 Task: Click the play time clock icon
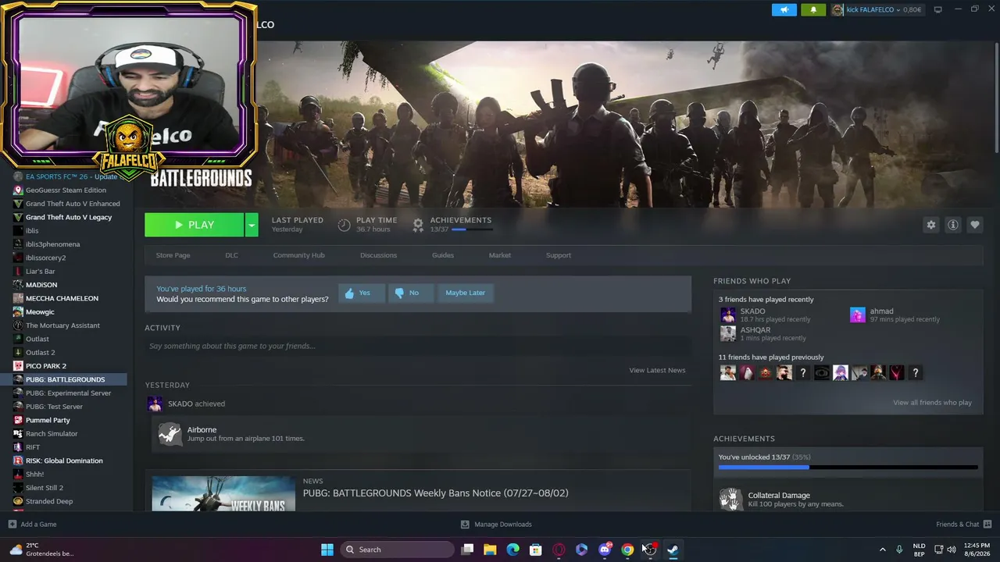click(x=344, y=225)
